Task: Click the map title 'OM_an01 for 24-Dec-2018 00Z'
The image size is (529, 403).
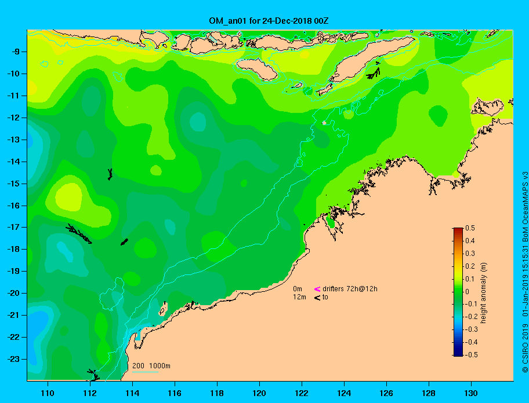Action: [269, 21]
